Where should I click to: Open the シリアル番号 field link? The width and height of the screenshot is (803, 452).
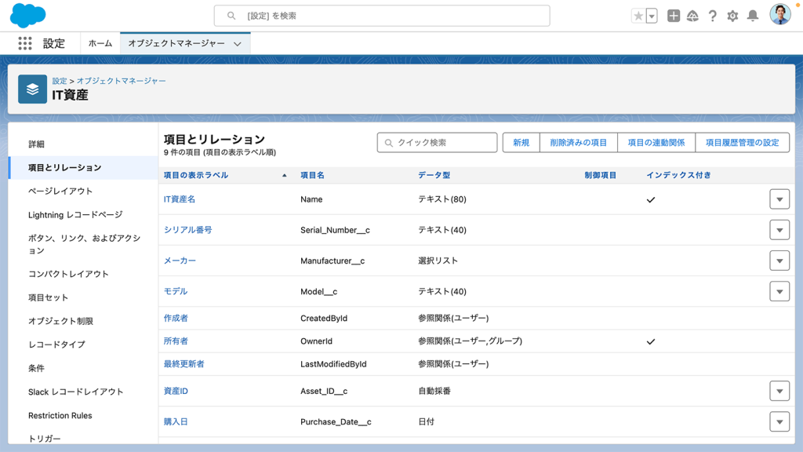coord(187,230)
